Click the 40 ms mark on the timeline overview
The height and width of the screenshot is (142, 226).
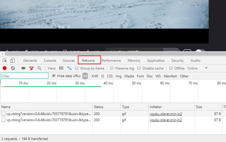108,83
